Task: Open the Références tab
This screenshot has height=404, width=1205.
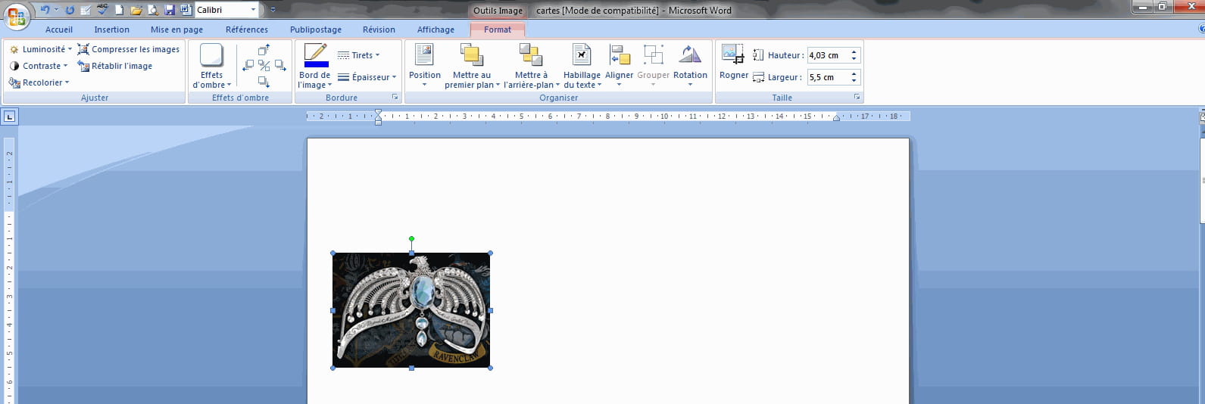Action: click(247, 30)
